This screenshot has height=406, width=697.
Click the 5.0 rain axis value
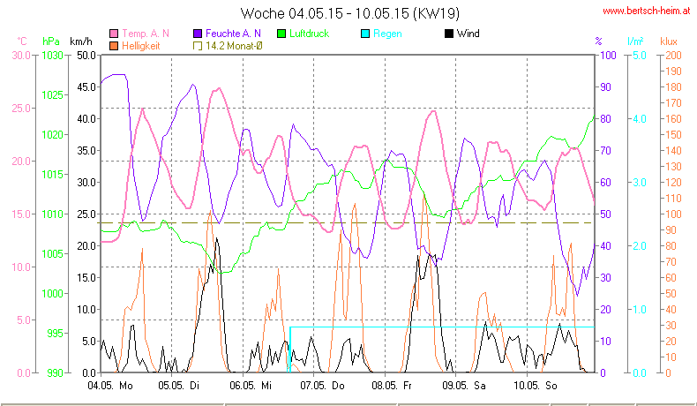pos(640,56)
